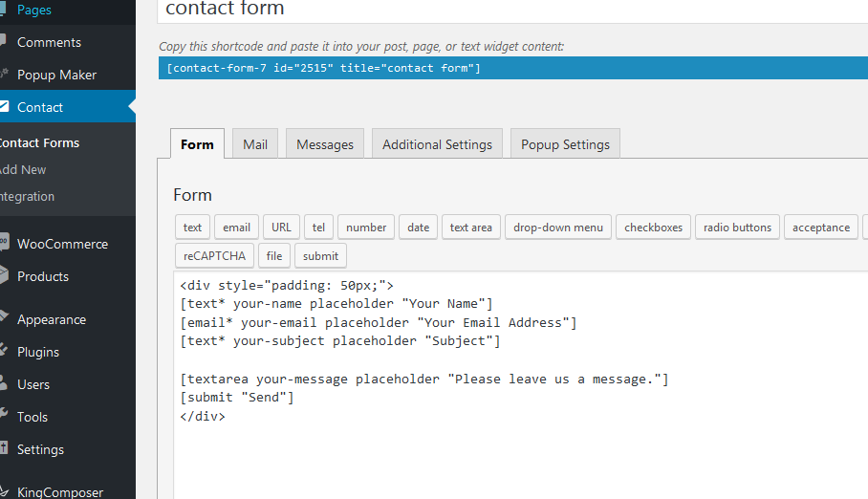Open the Messages tab
This screenshot has width=868, height=499.
[x=325, y=144]
